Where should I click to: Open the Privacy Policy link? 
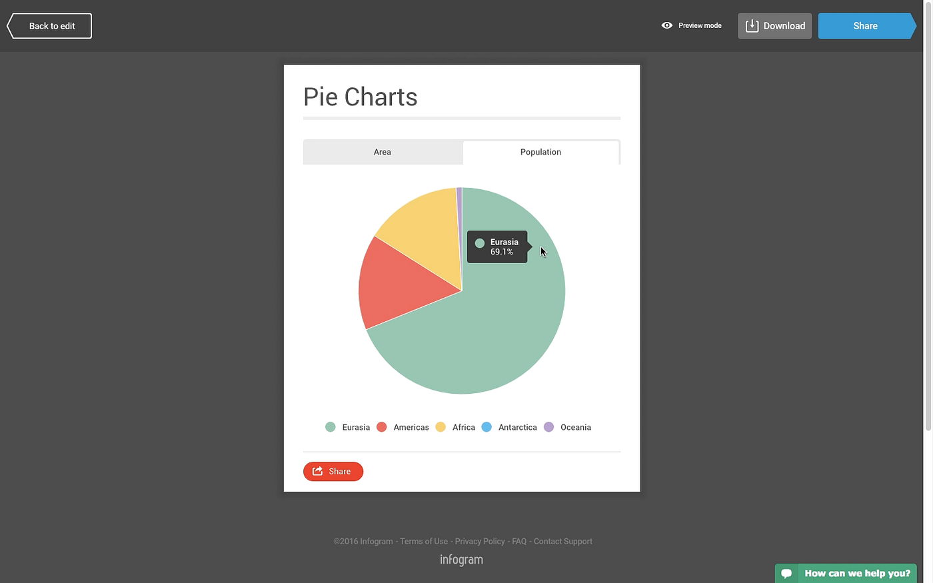480,541
